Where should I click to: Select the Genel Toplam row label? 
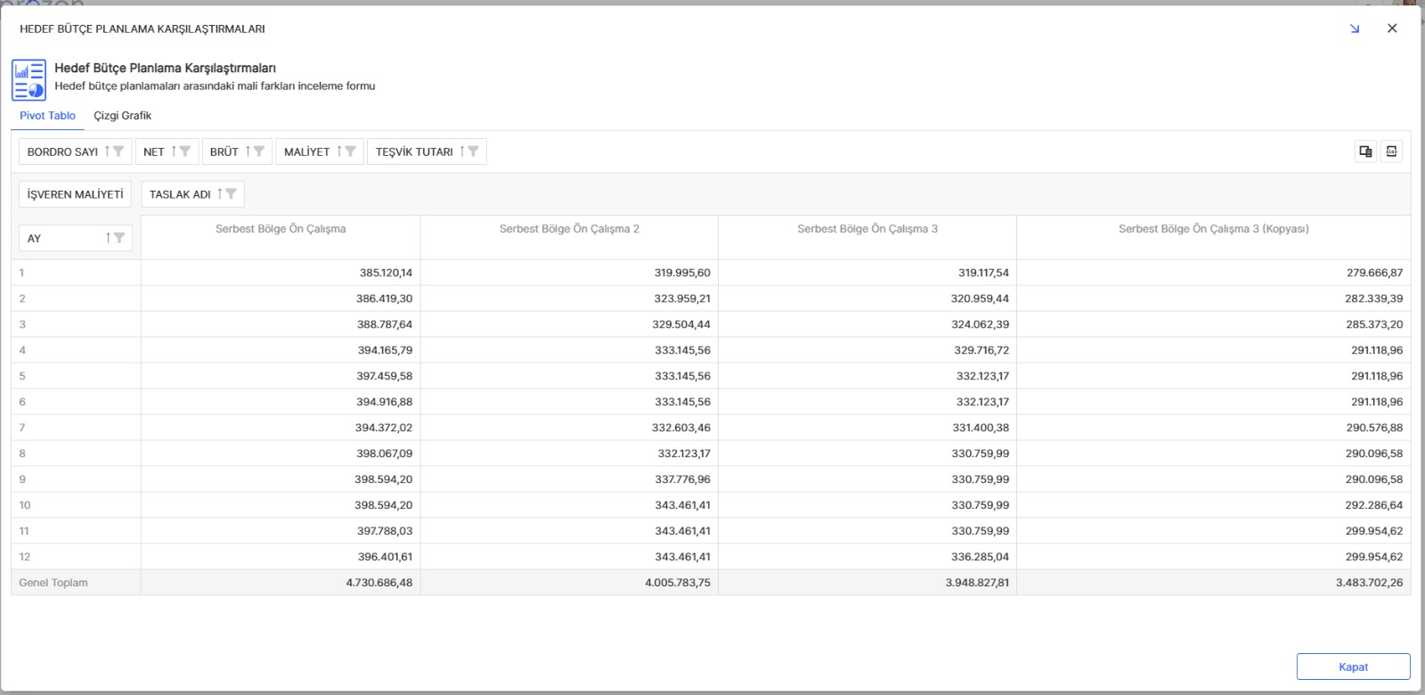click(53, 583)
